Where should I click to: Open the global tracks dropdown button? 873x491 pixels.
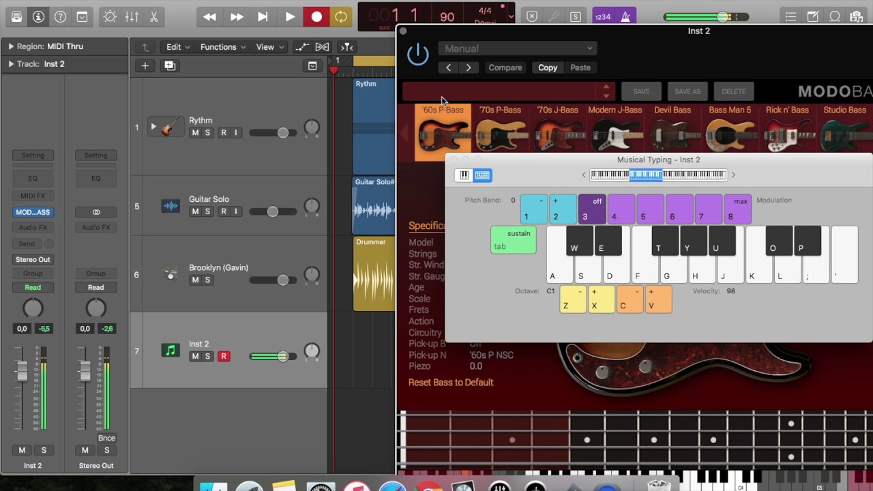click(312, 65)
